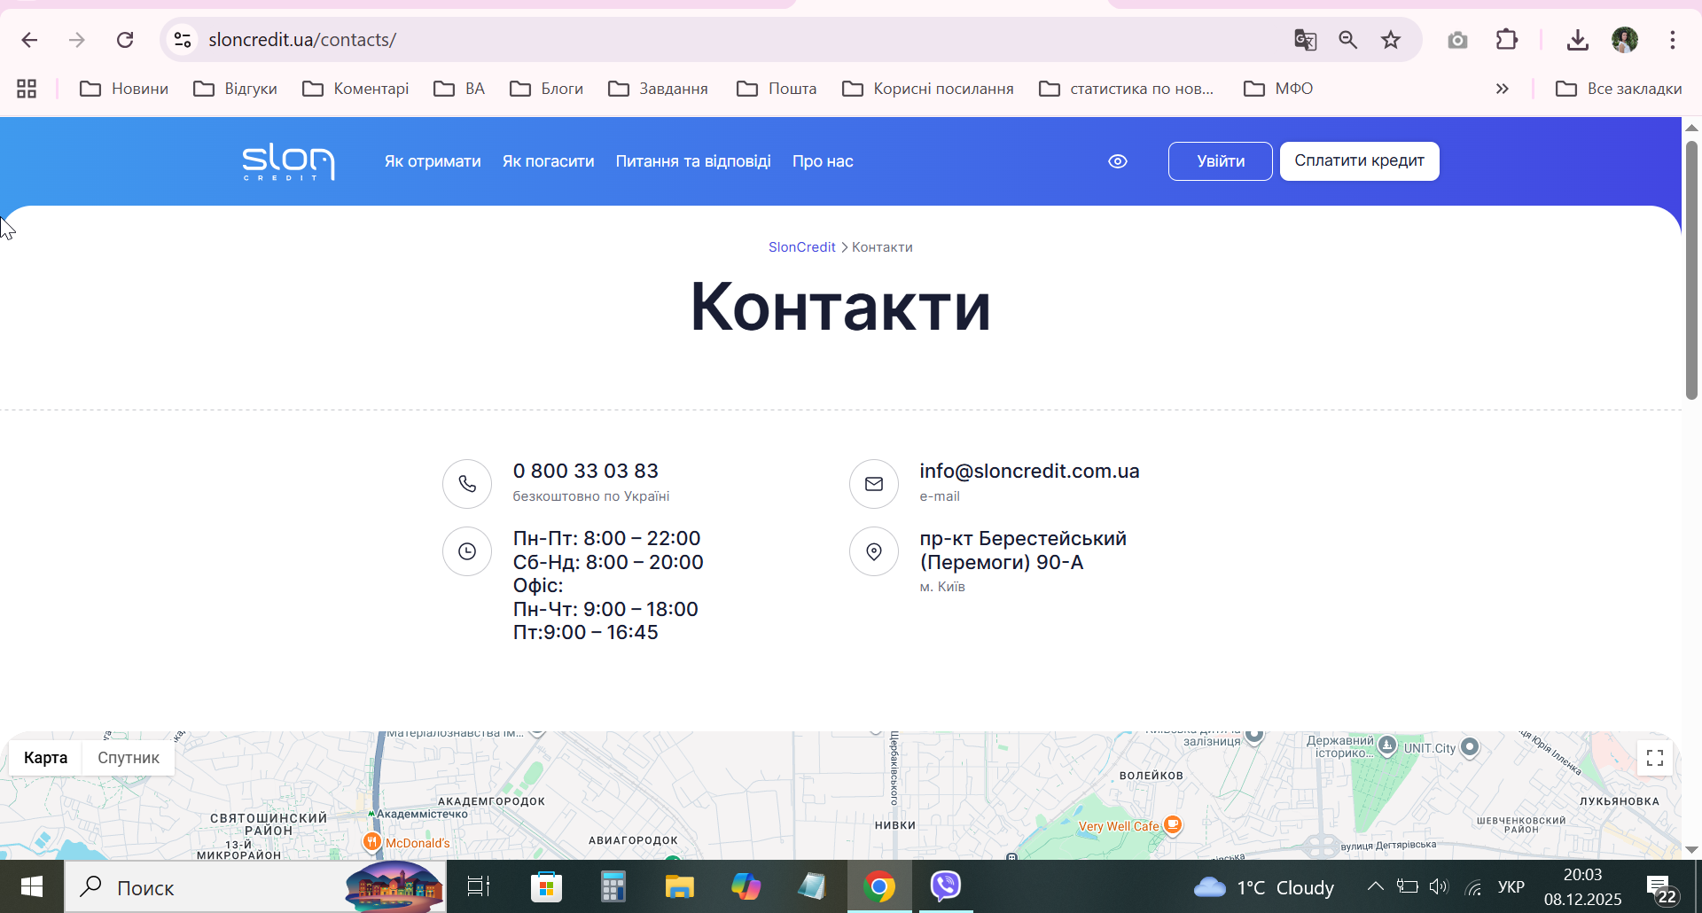Open the статистика по нов... bookmark folder
The width and height of the screenshot is (1702, 913).
[1127, 89]
